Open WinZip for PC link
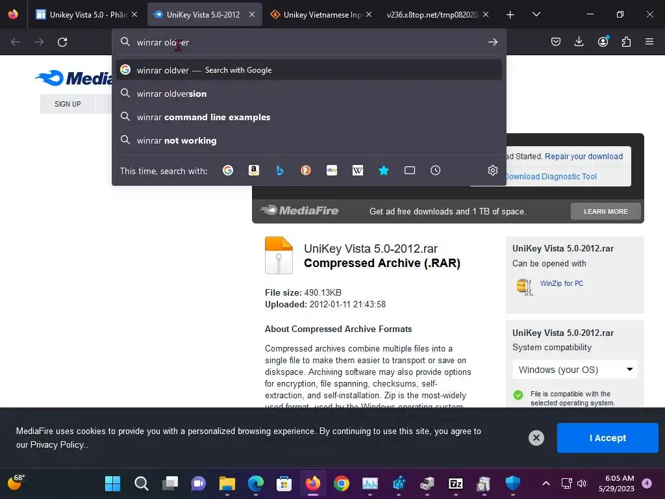Image resolution: width=665 pixels, height=499 pixels. [x=562, y=283]
